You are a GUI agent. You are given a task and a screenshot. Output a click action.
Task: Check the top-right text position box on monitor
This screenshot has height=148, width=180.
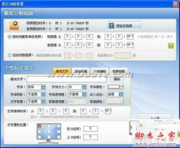59,126
